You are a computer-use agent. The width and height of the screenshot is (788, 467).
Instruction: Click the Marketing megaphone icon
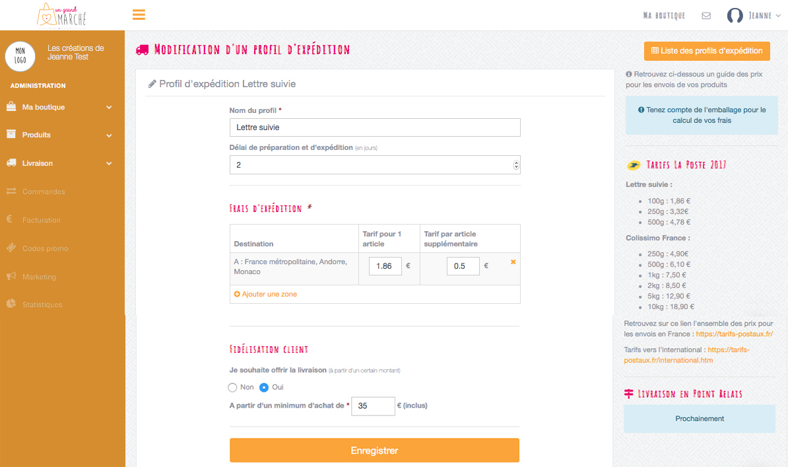11,276
